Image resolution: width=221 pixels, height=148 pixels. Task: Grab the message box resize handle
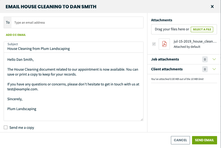click(142, 119)
